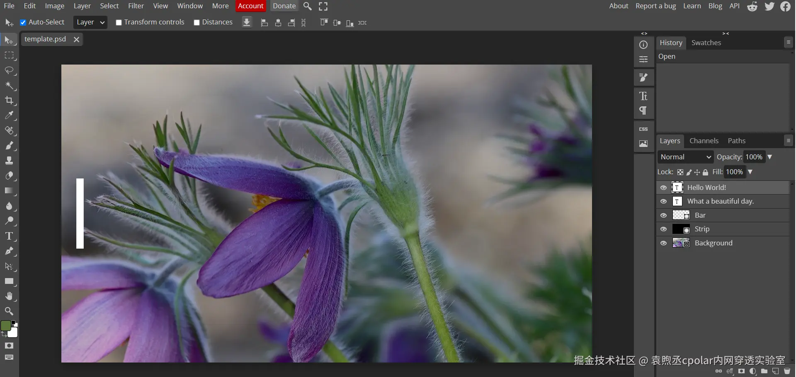This screenshot has height=377, width=796.
Task: Select the Move tool in left toolbar
Action: coord(9,40)
